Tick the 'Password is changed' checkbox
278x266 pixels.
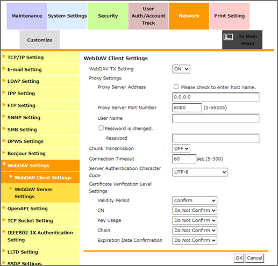click(101, 128)
